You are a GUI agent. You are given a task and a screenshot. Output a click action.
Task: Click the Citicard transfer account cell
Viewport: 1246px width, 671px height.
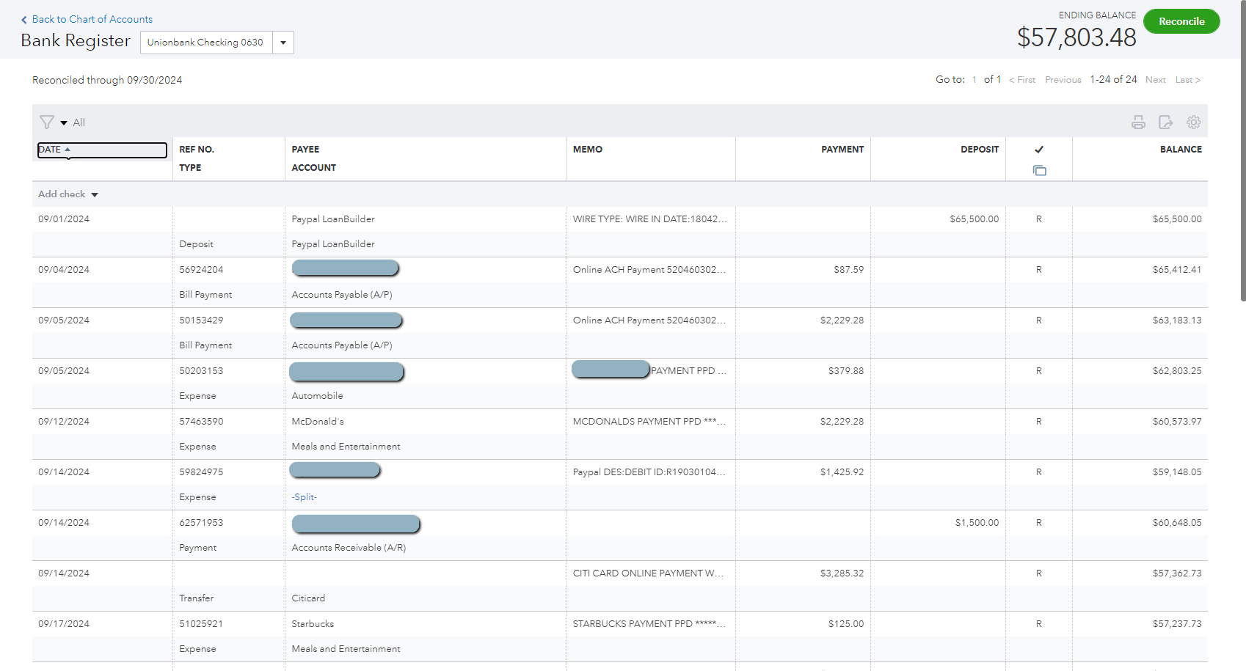click(x=308, y=598)
